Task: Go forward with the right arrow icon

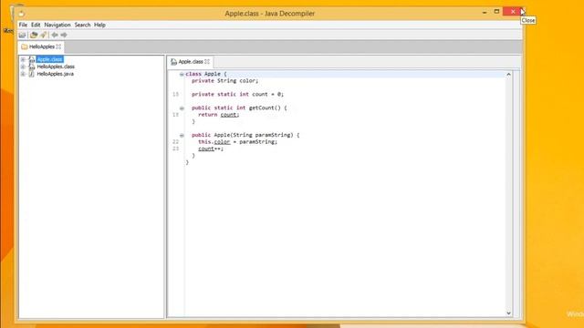Action: 64,35
